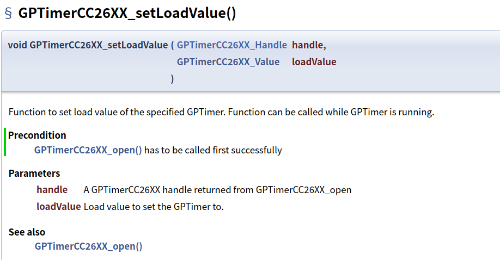Image resolution: width=500 pixels, height=260 pixels.
Task: Click the See also heading
Action: 27,232
